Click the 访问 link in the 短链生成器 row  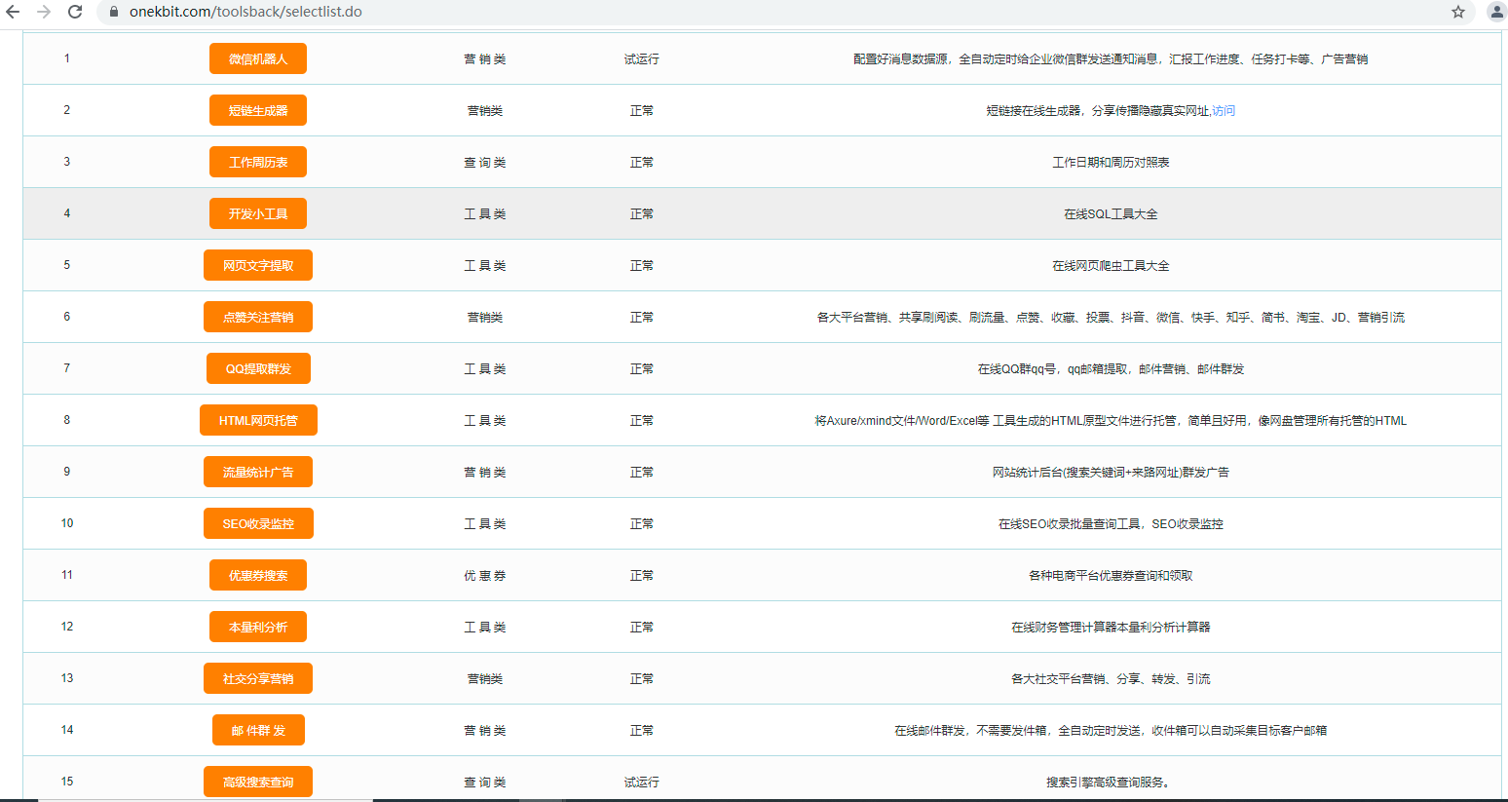(1225, 110)
